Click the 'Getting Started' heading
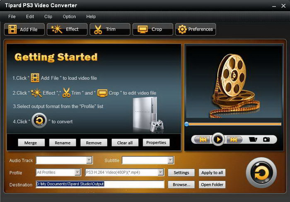The width and height of the screenshot is (290, 202). click(56, 57)
